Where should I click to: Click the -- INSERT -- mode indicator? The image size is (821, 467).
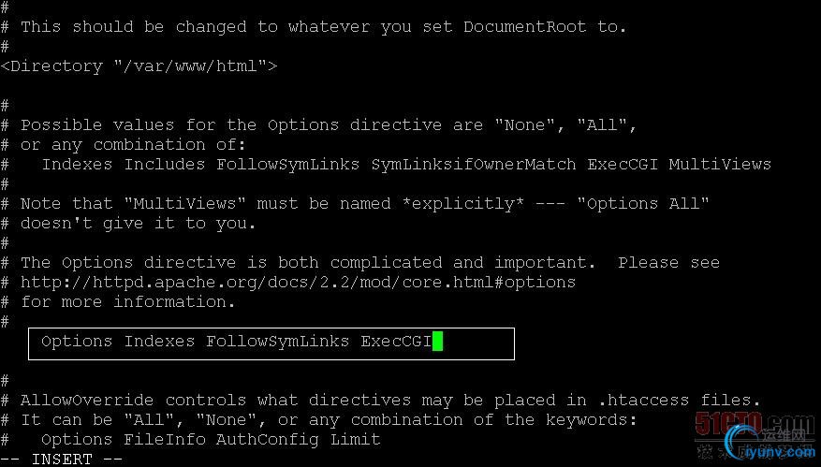point(62,459)
